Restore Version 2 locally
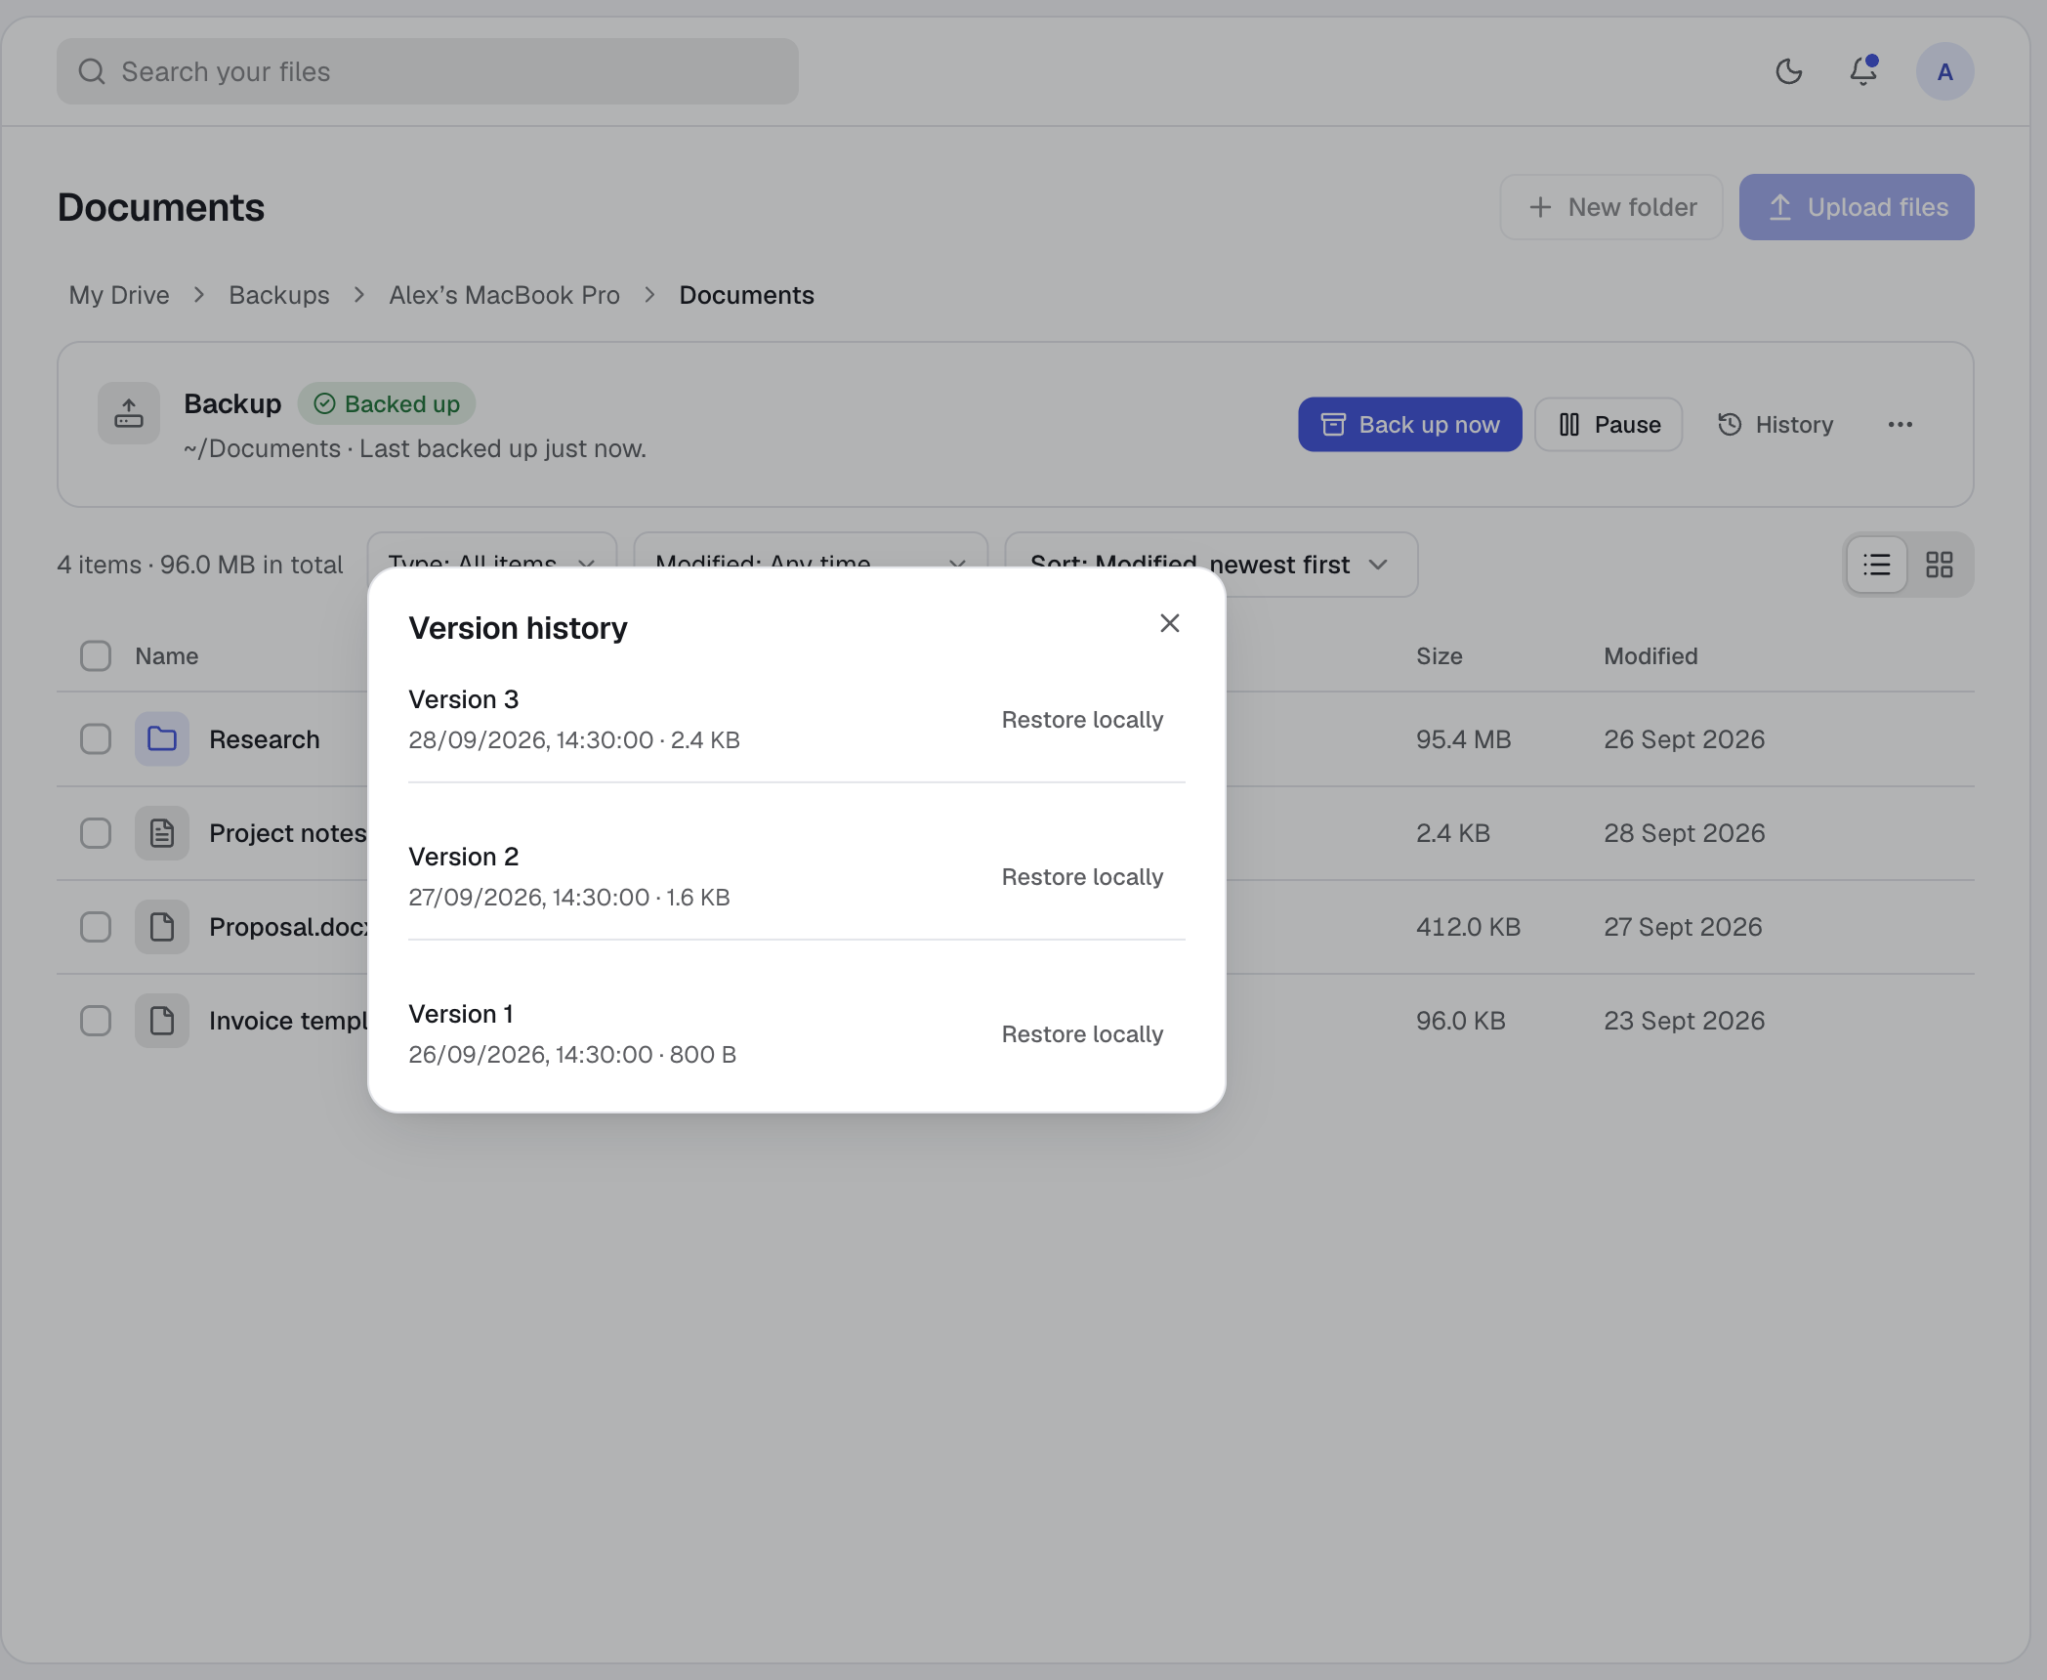The width and height of the screenshot is (2047, 1680). coord(1082,877)
